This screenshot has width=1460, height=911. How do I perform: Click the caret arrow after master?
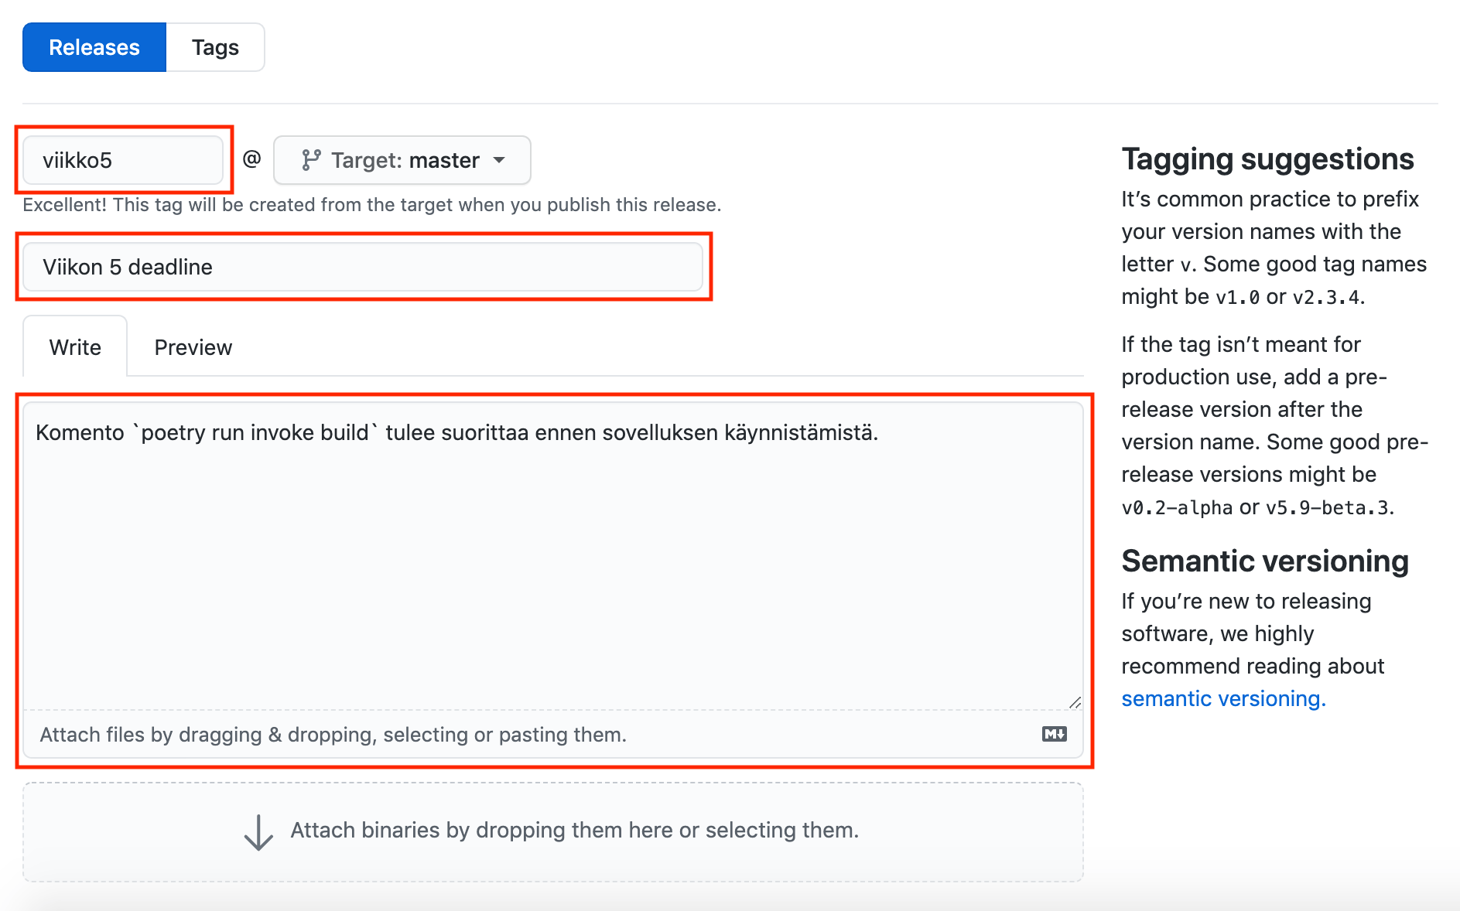pos(500,160)
